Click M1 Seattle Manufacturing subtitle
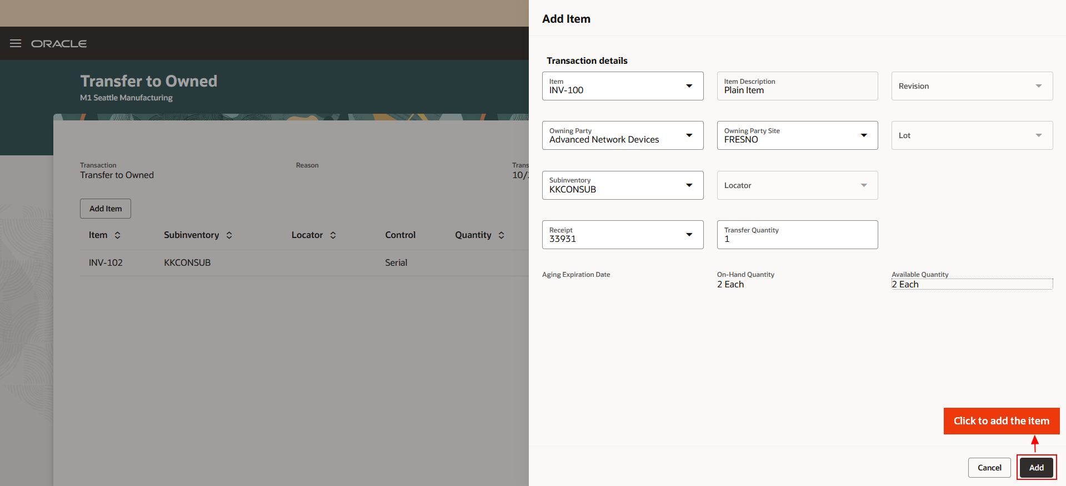 coord(126,98)
